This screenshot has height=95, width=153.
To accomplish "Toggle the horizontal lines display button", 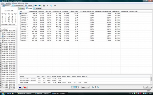I will 75,87.
